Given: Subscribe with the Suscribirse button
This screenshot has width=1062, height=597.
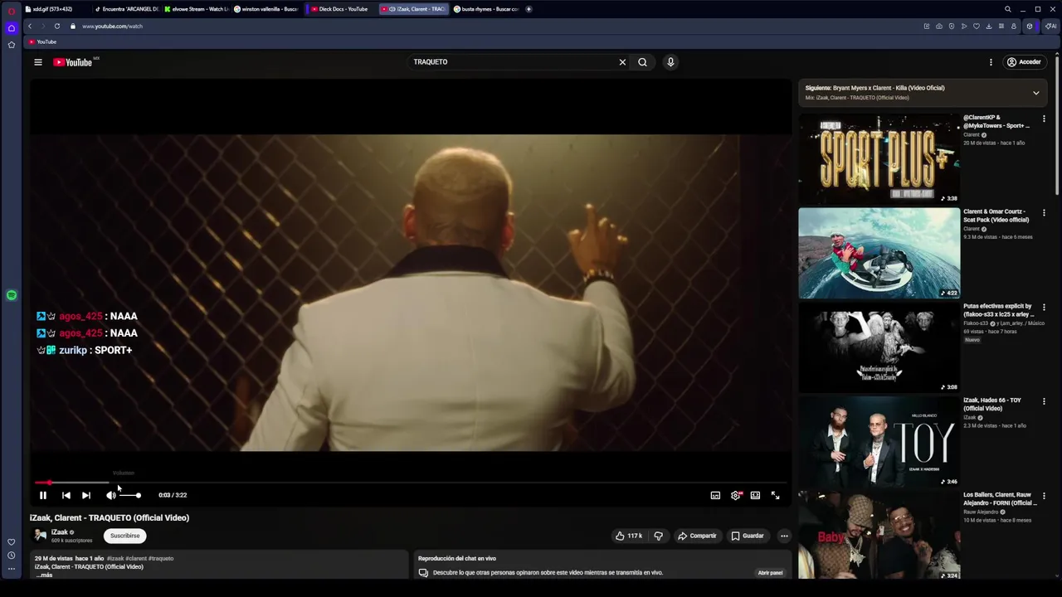Looking at the screenshot, I should [x=125, y=536].
